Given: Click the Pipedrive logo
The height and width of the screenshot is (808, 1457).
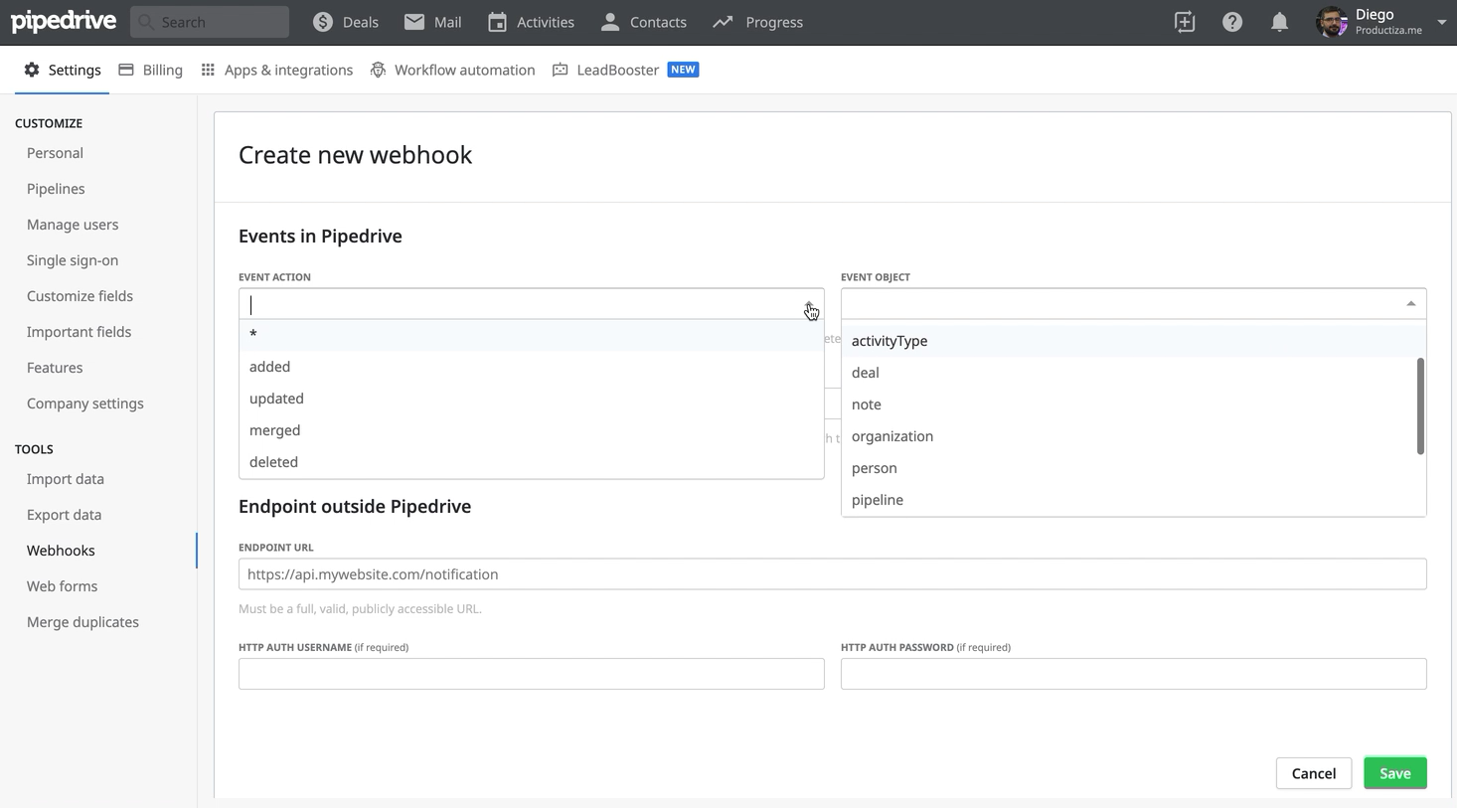Looking at the screenshot, I should [64, 21].
